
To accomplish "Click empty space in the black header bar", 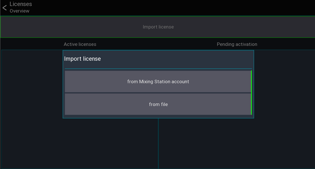I will coord(173,8).
